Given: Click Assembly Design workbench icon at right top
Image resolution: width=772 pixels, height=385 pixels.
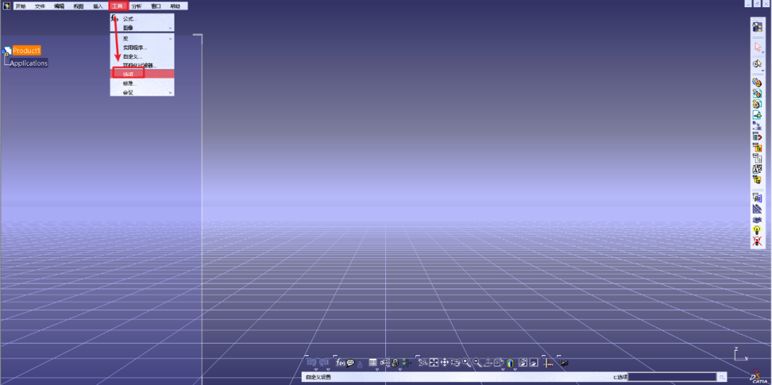Looking at the screenshot, I should (x=757, y=28).
